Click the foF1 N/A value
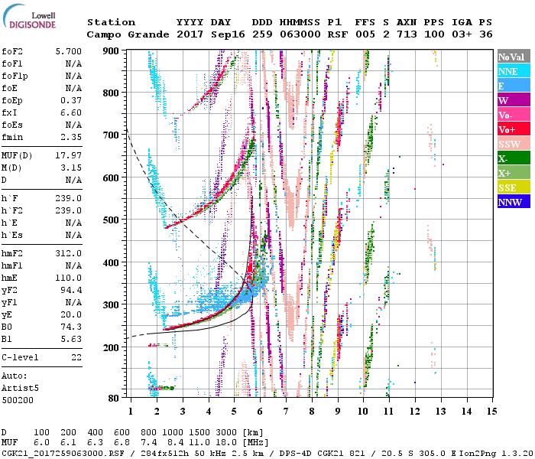 (x=74, y=63)
